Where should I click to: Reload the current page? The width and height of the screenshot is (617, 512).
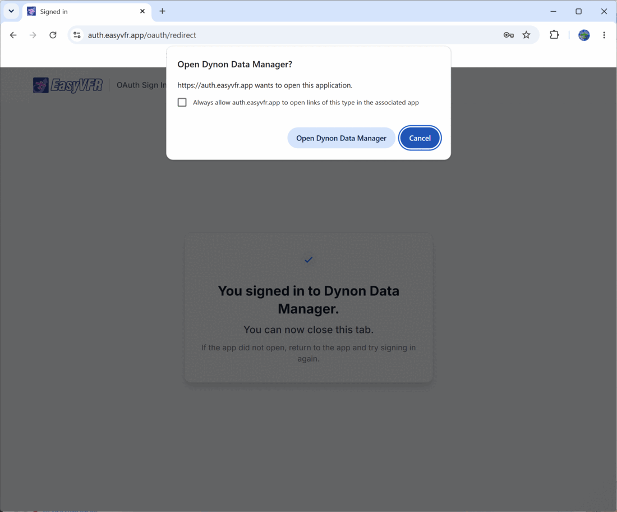[x=53, y=35]
